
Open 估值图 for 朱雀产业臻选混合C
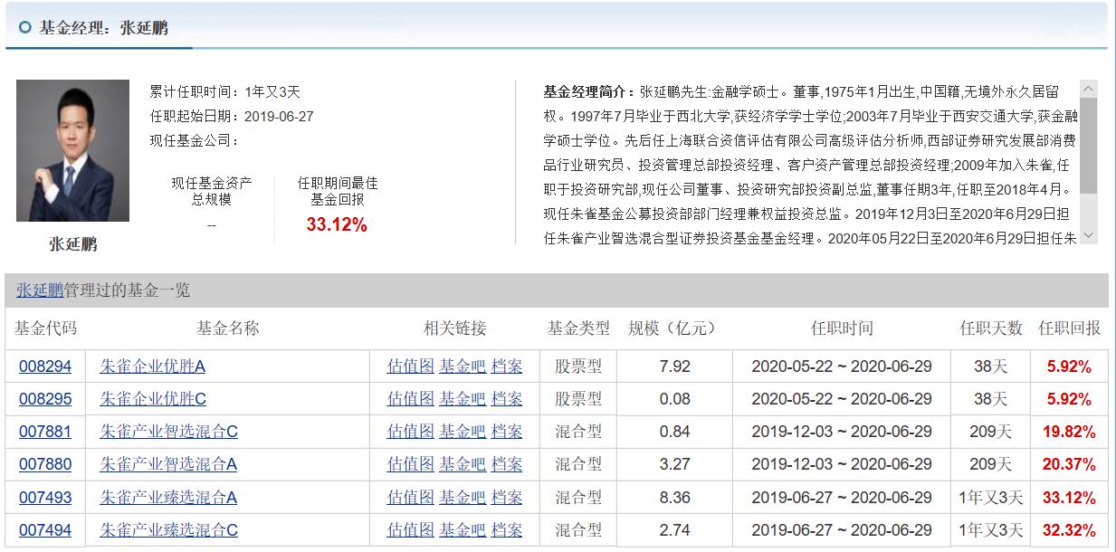click(x=411, y=529)
